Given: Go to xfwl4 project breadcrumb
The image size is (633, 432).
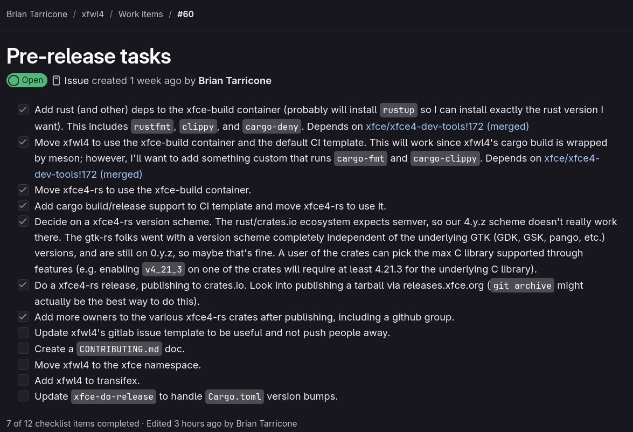Looking at the screenshot, I should (93, 14).
